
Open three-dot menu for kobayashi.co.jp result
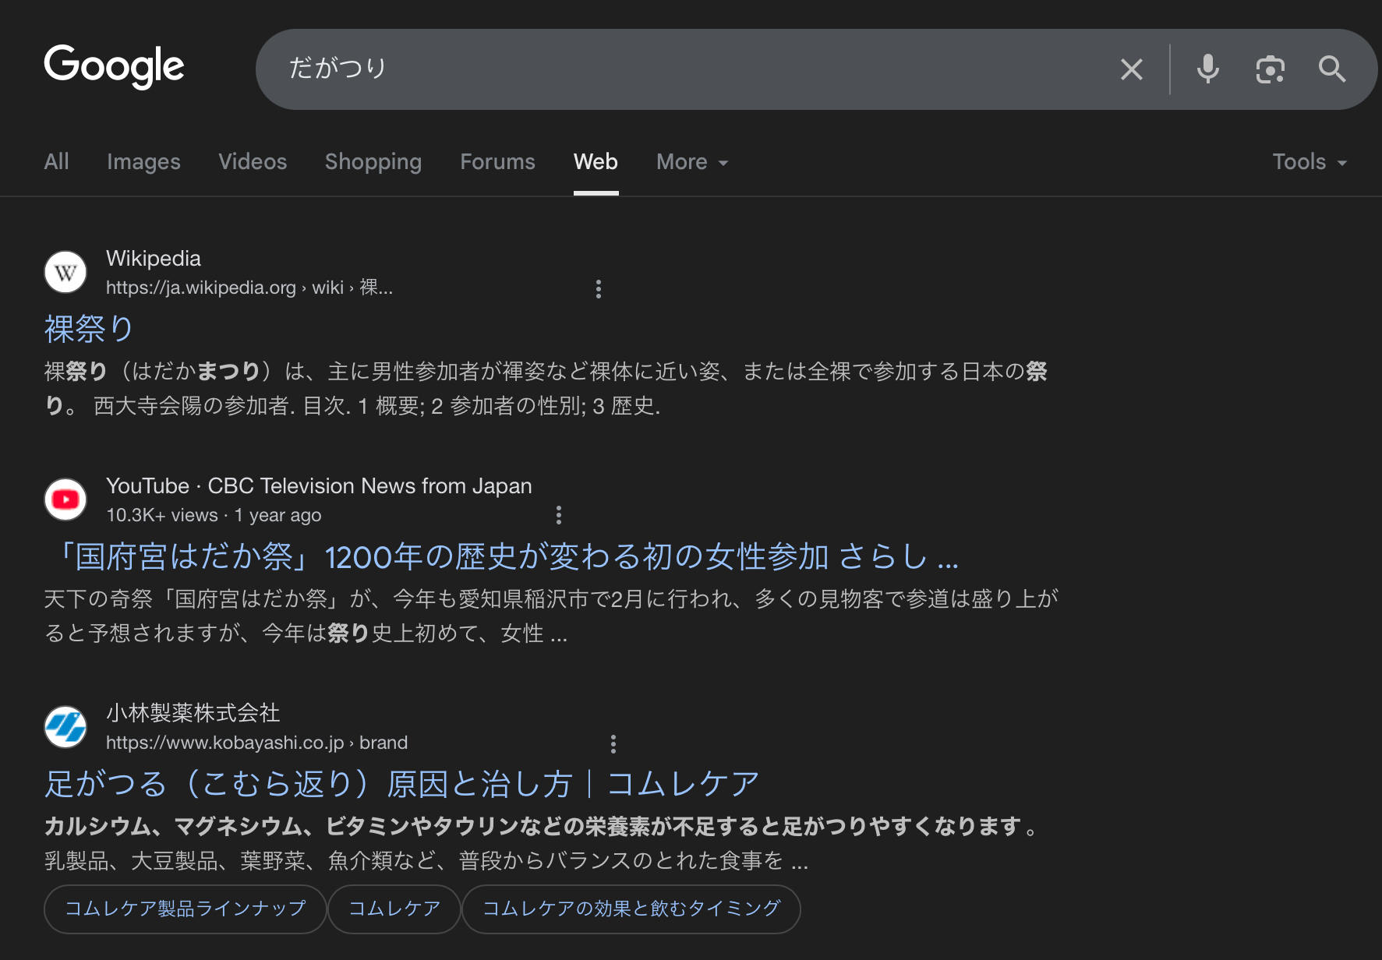(613, 744)
